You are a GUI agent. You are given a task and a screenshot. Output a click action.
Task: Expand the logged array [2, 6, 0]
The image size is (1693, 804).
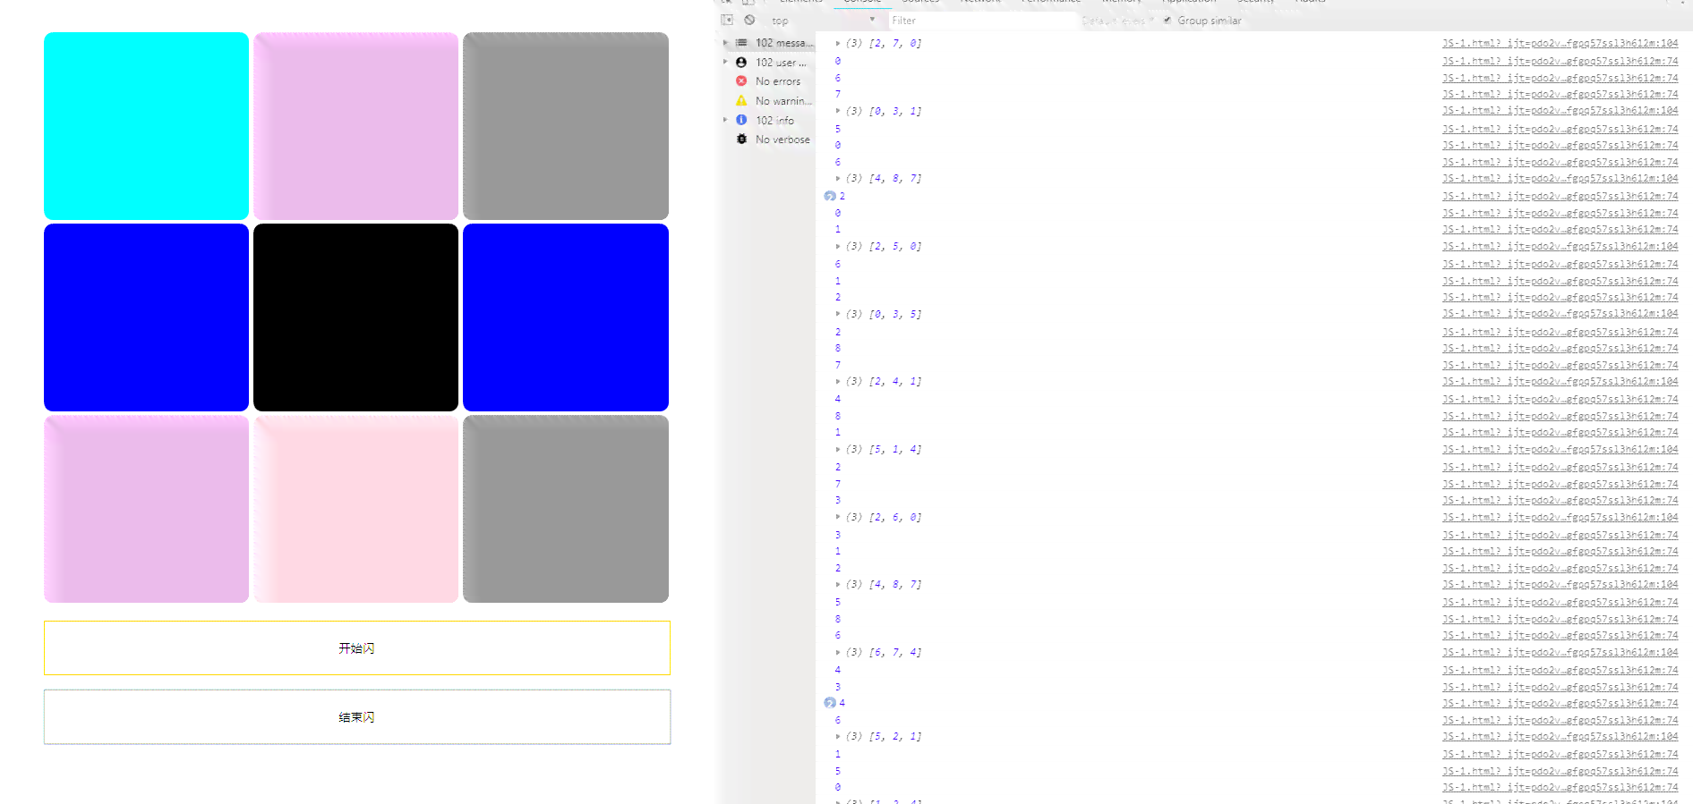(837, 517)
